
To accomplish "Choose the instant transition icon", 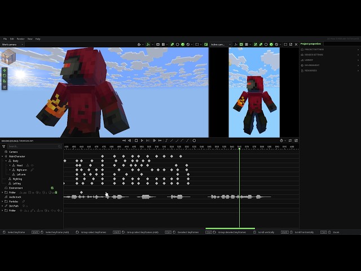I will [x=166, y=141].
